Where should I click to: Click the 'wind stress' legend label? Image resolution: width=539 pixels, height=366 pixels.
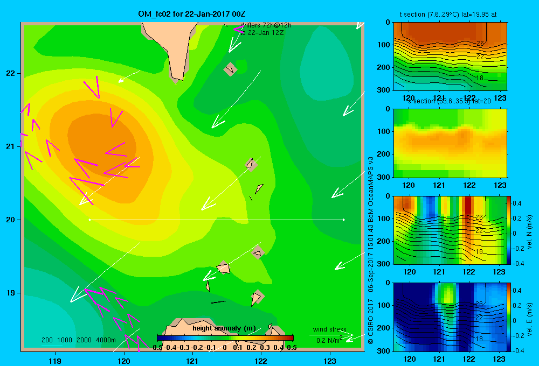[330, 329]
